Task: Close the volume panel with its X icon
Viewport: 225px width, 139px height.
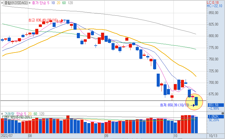Action: pos(223,113)
